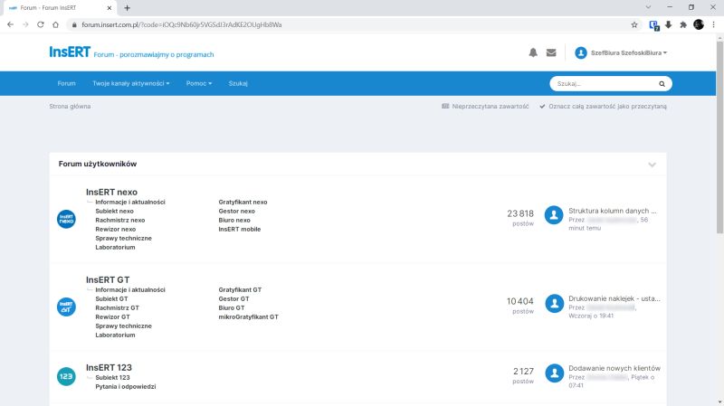Open the Chrome three-dot menu
The width and height of the screenshot is (724, 406).
click(x=713, y=25)
